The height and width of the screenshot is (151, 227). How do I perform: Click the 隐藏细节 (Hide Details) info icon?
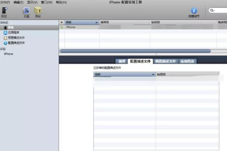[194, 11]
